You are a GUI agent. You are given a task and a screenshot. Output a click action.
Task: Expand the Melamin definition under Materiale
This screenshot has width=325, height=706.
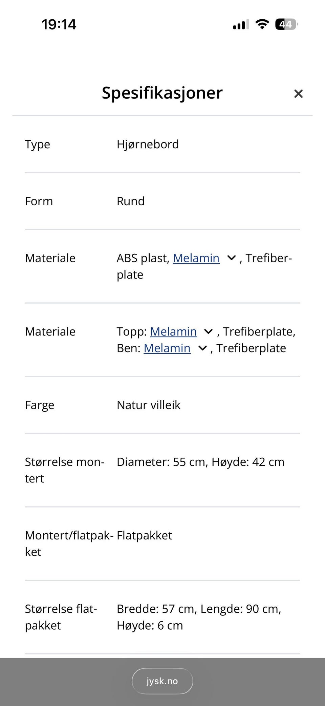tap(231, 258)
